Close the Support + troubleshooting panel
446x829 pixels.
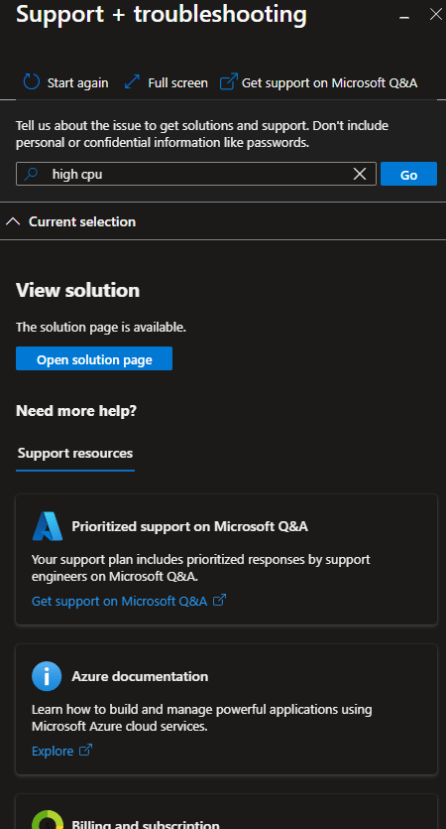point(436,14)
